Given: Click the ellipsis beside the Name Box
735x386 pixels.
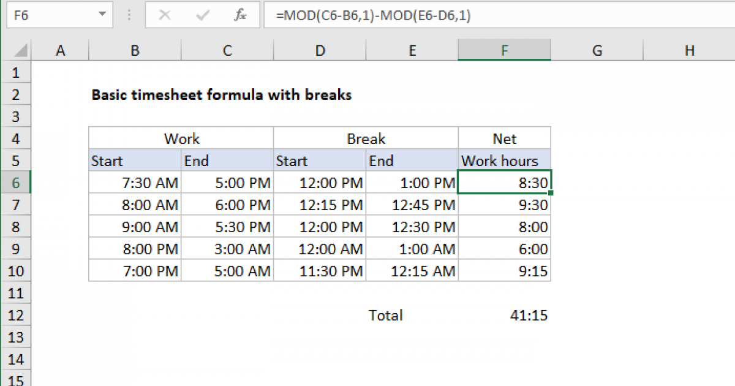Looking at the screenshot, I should [x=129, y=15].
